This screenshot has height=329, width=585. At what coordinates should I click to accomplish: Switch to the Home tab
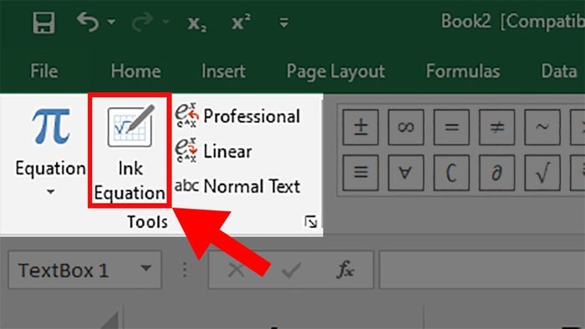coord(135,71)
